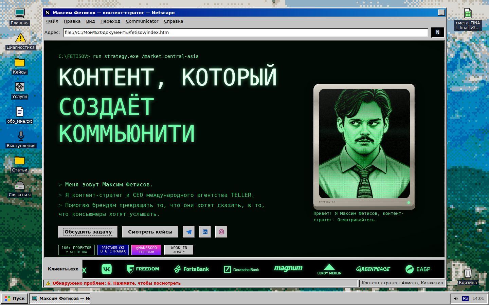Image resolution: width=489 pixels, height=305 pixels.
Task: Click the magnum client logo
Action: (x=288, y=268)
